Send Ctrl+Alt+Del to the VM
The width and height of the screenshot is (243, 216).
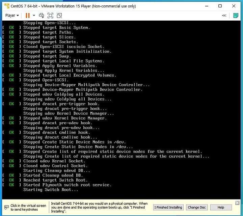(x=42, y=16)
